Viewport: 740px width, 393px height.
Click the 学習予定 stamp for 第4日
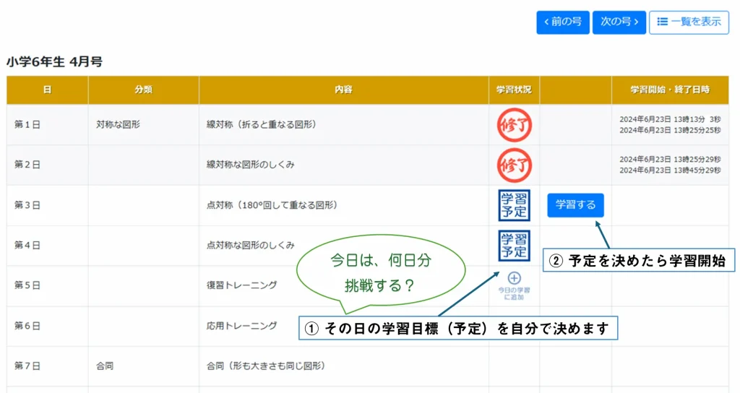pos(514,245)
